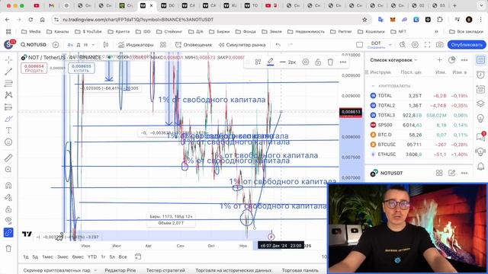This screenshot has width=488, height=274.
Task: Open Индикаторы indicators dialog
Action: [136, 45]
